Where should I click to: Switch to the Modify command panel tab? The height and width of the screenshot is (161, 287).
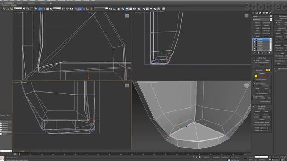(x=257, y=13)
